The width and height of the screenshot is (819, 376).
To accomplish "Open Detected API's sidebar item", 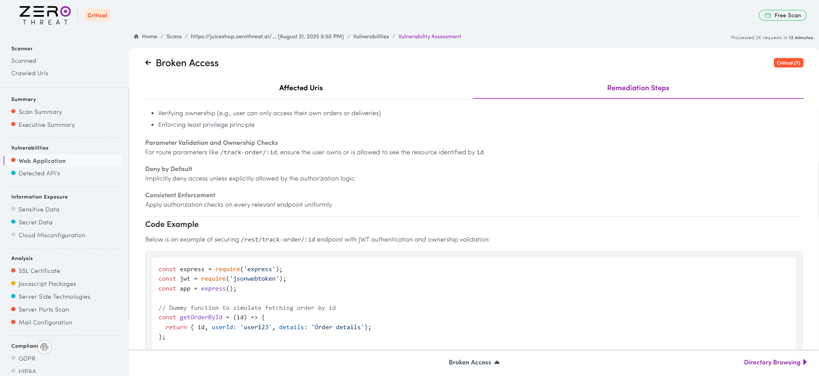I will (39, 173).
